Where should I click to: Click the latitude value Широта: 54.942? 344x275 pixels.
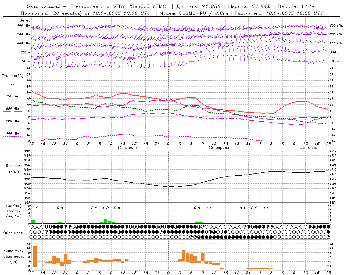(249, 6)
